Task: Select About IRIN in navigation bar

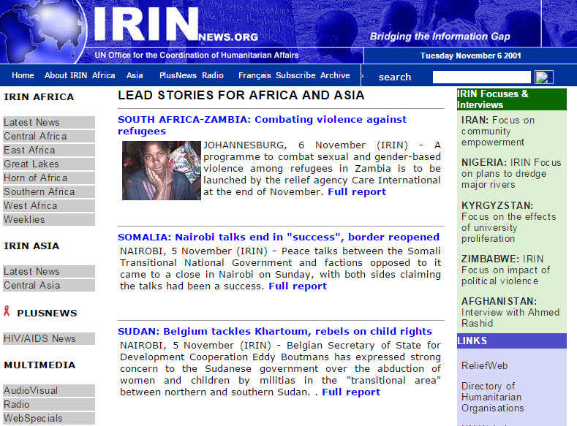Action: pos(66,75)
